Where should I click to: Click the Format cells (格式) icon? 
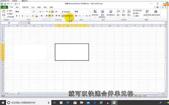point(129,12)
